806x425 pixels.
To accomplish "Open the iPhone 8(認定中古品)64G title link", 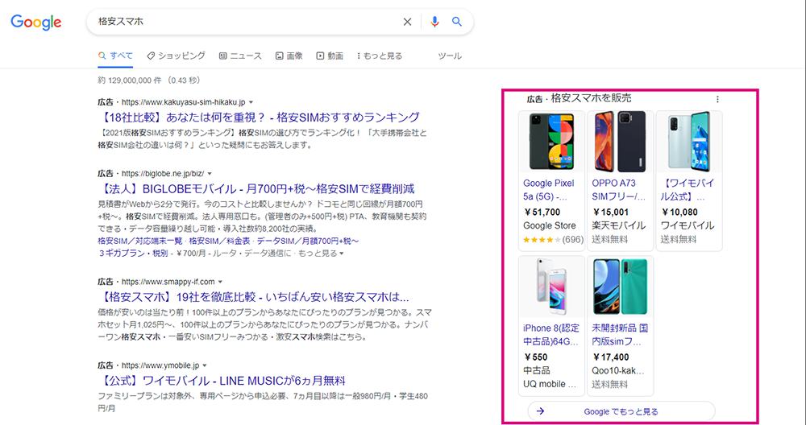I will (551, 335).
